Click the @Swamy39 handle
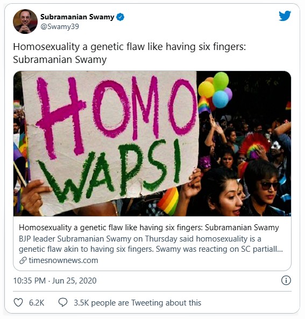The height and width of the screenshot is (319, 305). tap(60, 27)
